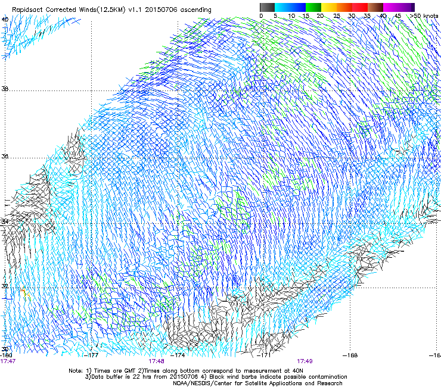
Task: Click the red 30–35 knots legend segment
Action: pyautogui.click(x=360, y=7)
